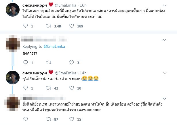Reply to the tweet with 42 retweets

click(25, 88)
